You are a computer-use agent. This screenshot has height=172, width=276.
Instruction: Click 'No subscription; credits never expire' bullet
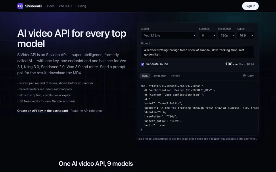point(45,95)
